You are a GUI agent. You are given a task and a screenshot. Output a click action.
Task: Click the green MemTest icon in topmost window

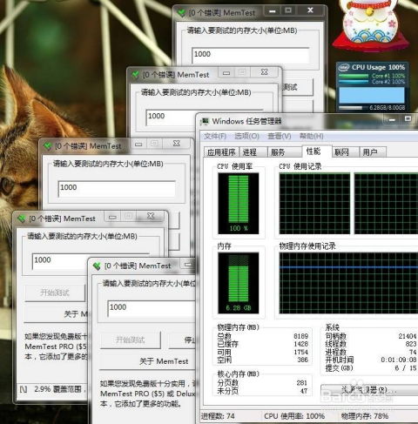click(181, 13)
